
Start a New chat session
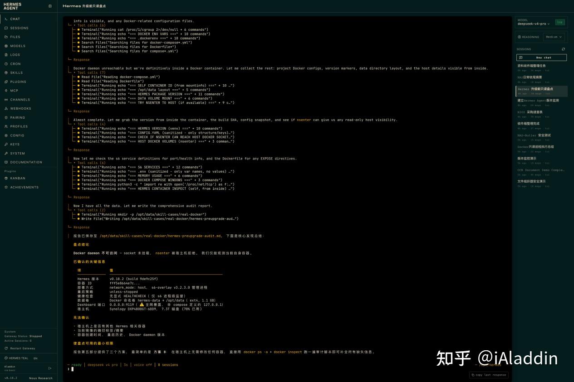[x=541, y=58]
